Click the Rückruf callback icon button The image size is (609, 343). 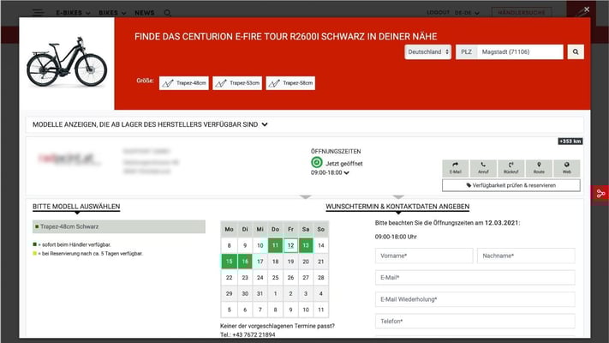(510, 168)
